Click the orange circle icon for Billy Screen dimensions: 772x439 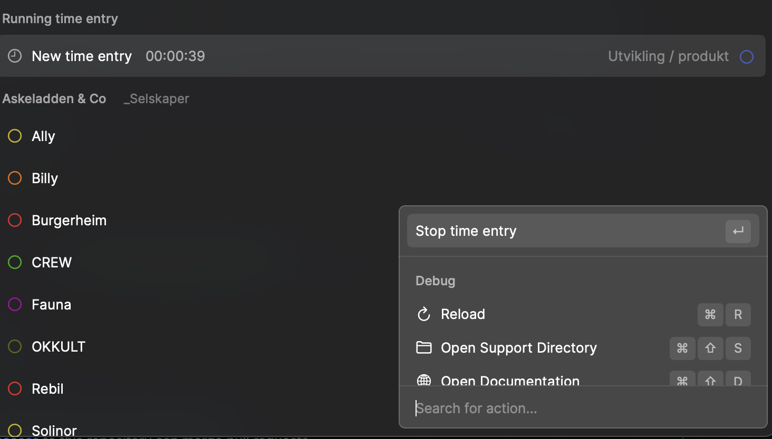tap(15, 178)
